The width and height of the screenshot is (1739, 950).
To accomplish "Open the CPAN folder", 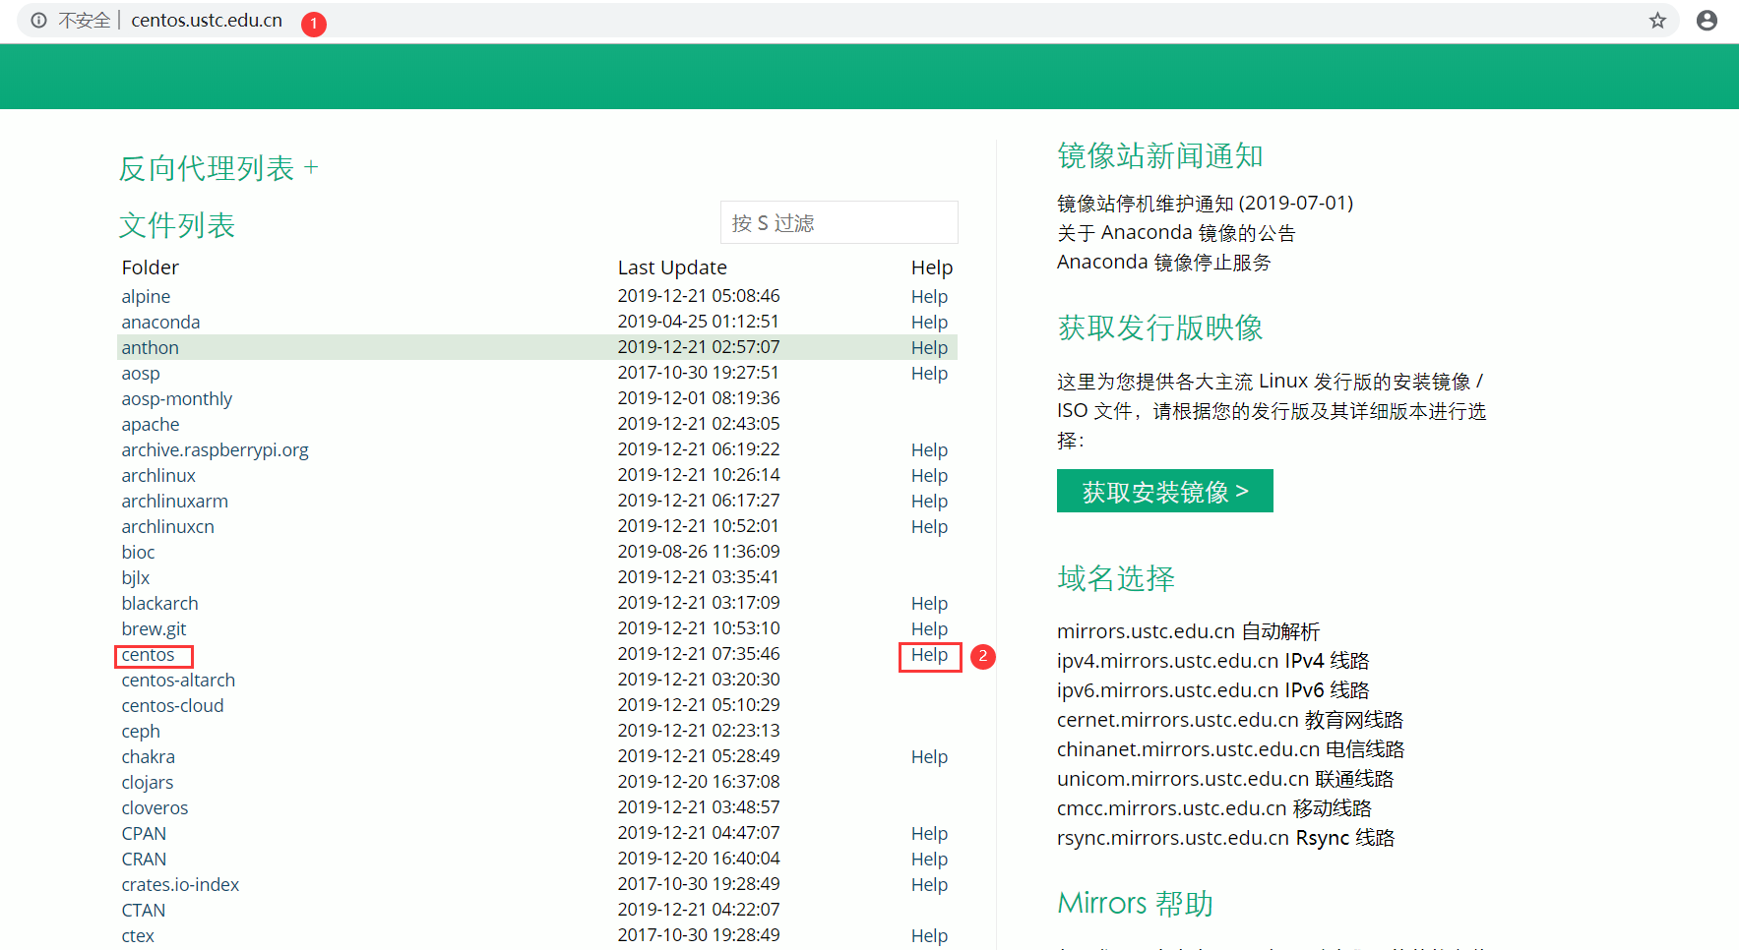I will click(144, 833).
